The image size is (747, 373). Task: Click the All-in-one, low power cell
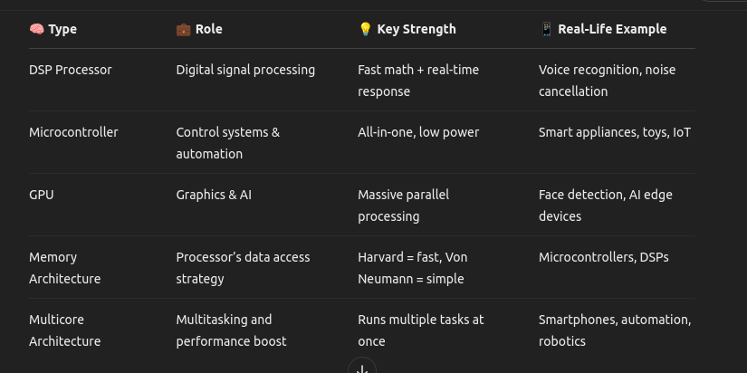tap(418, 132)
